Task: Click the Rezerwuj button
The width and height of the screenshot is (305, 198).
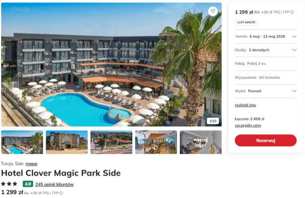Action: click(x=266, y=140)
